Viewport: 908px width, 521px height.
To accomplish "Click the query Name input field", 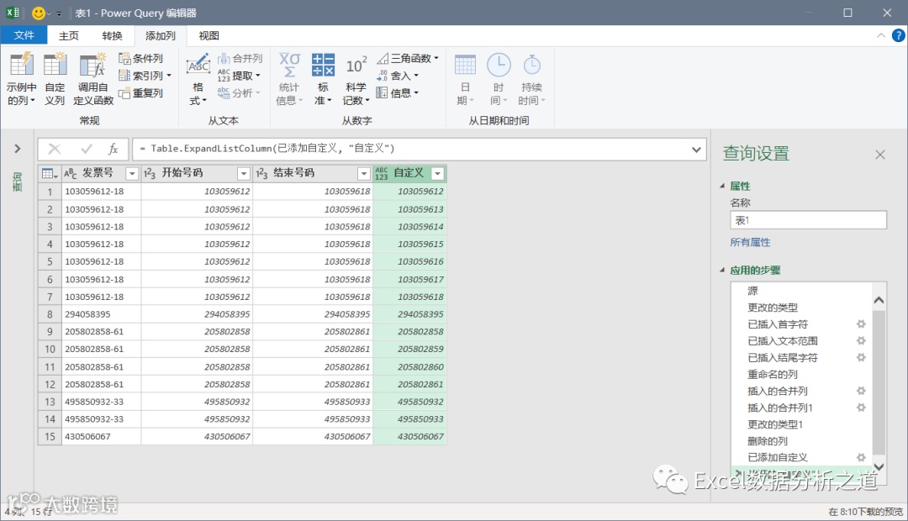I will [809, 220].
